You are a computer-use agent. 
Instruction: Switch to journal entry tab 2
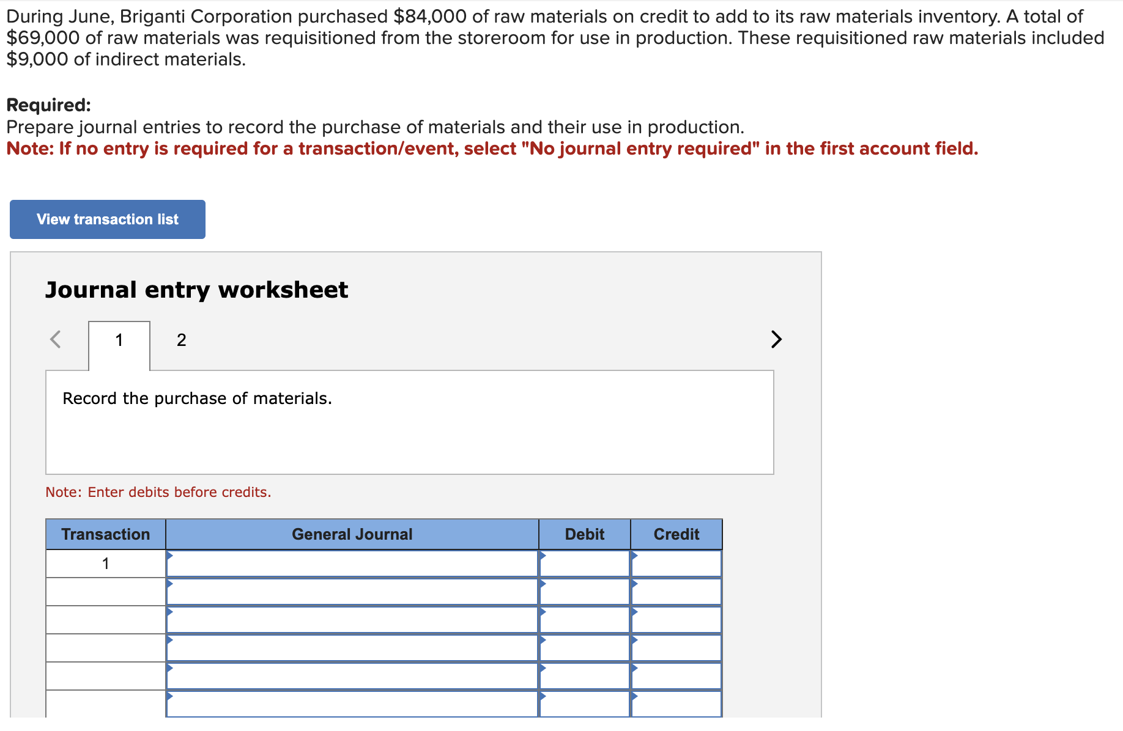pyautogui.click(x=181, y=340)
